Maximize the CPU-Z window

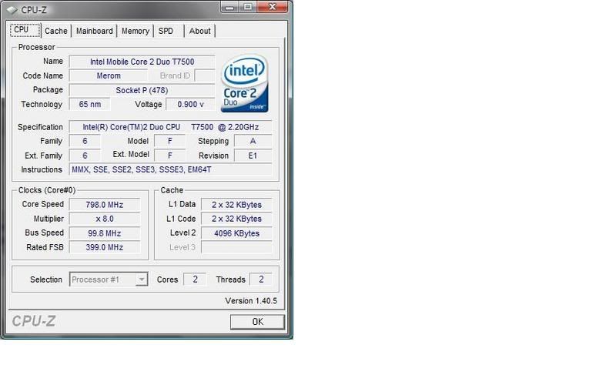[248, 7]
